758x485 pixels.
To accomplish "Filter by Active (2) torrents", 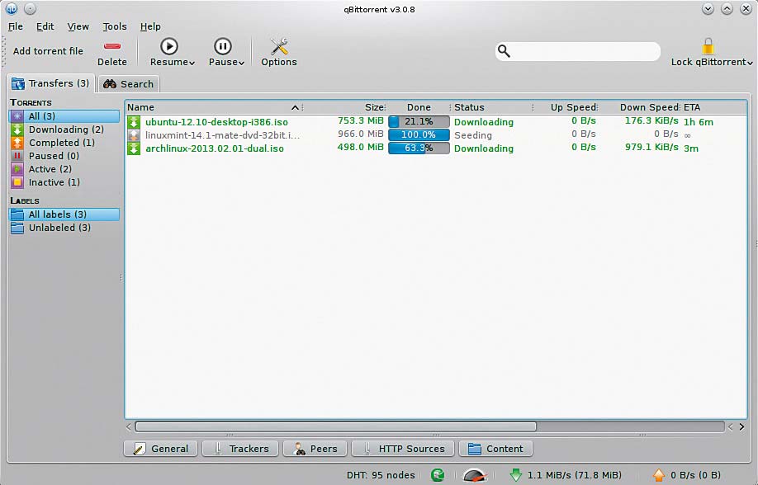I will (x=64, y=169).
